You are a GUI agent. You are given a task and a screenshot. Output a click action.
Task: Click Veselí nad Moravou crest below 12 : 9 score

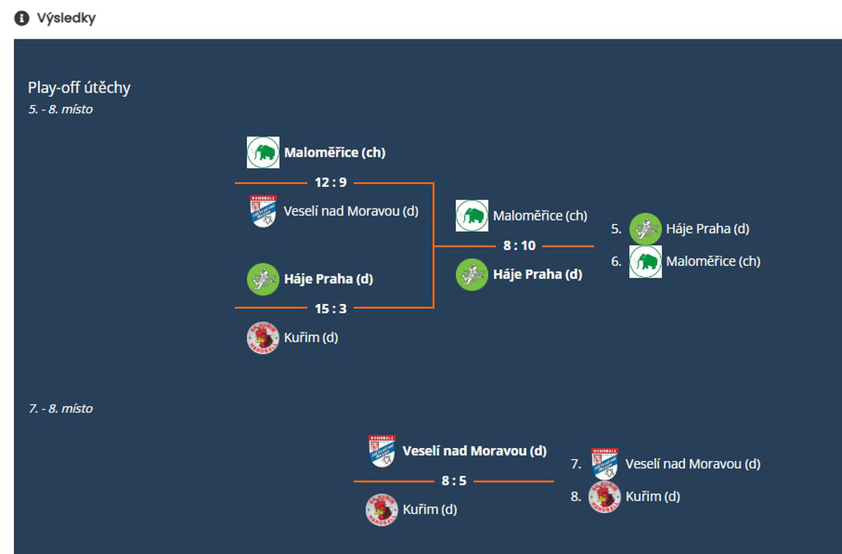click(x=263, y=211)
